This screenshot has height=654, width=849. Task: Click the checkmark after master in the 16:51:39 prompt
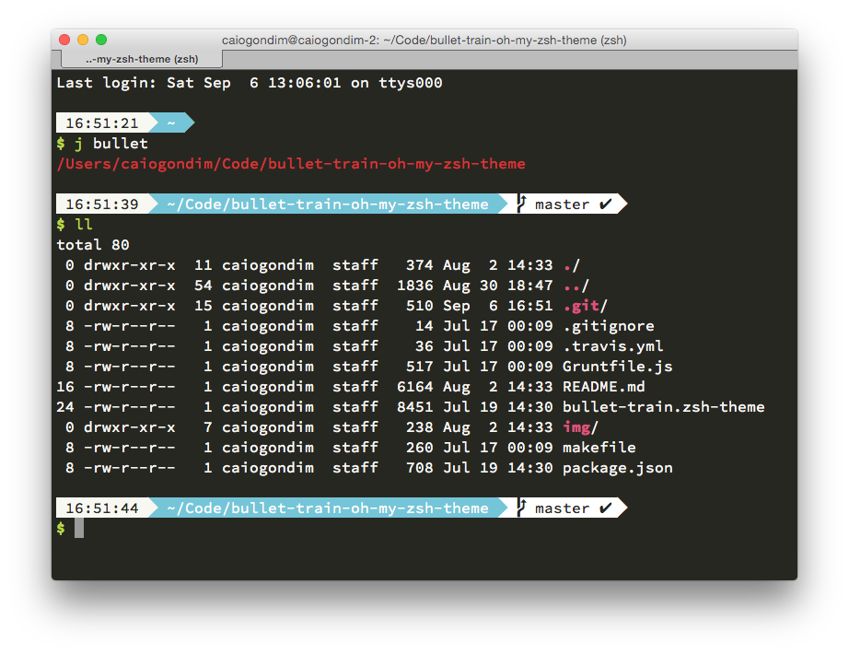[605, 204]
